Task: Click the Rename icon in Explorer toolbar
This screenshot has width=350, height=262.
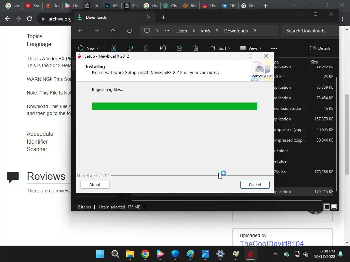Action: tap(163, 48)
